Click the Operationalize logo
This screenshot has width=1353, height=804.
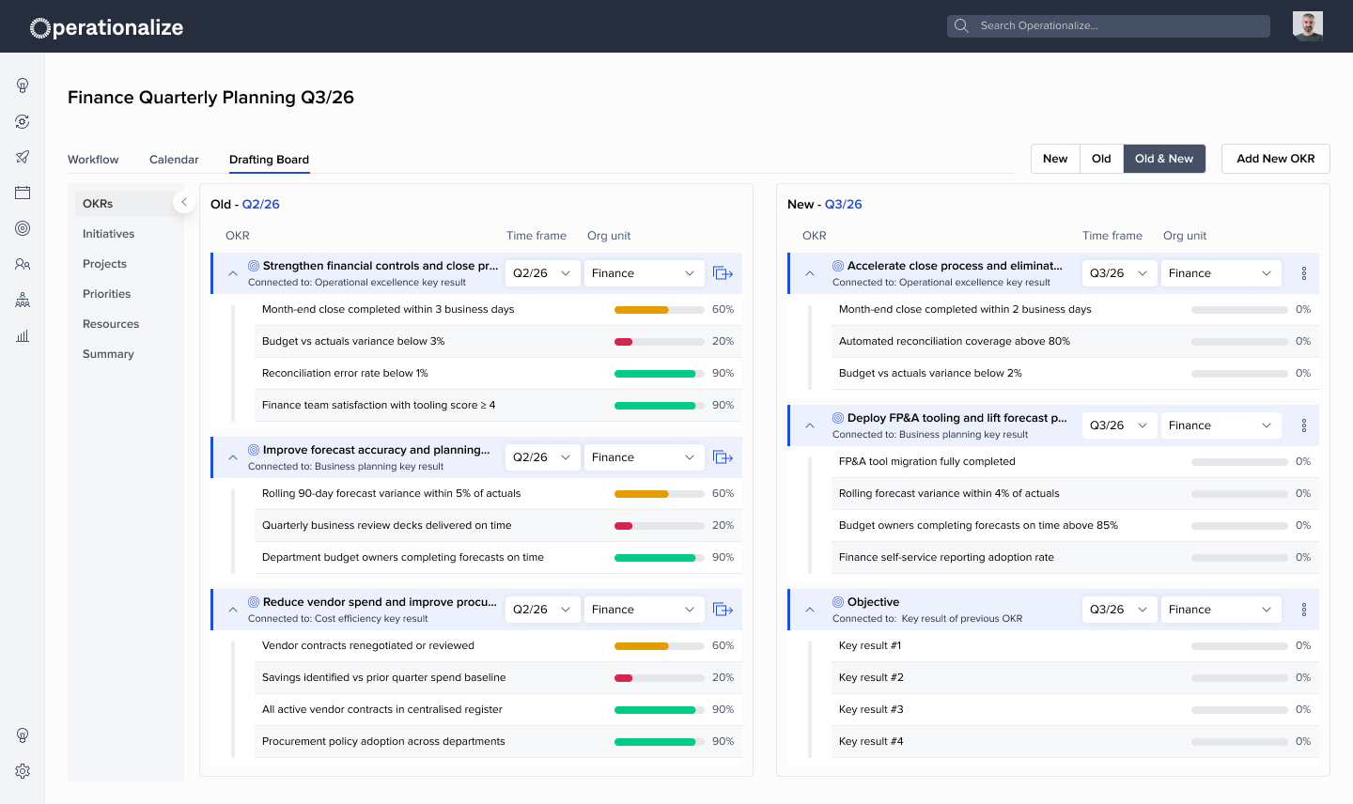tap(106, 27)
